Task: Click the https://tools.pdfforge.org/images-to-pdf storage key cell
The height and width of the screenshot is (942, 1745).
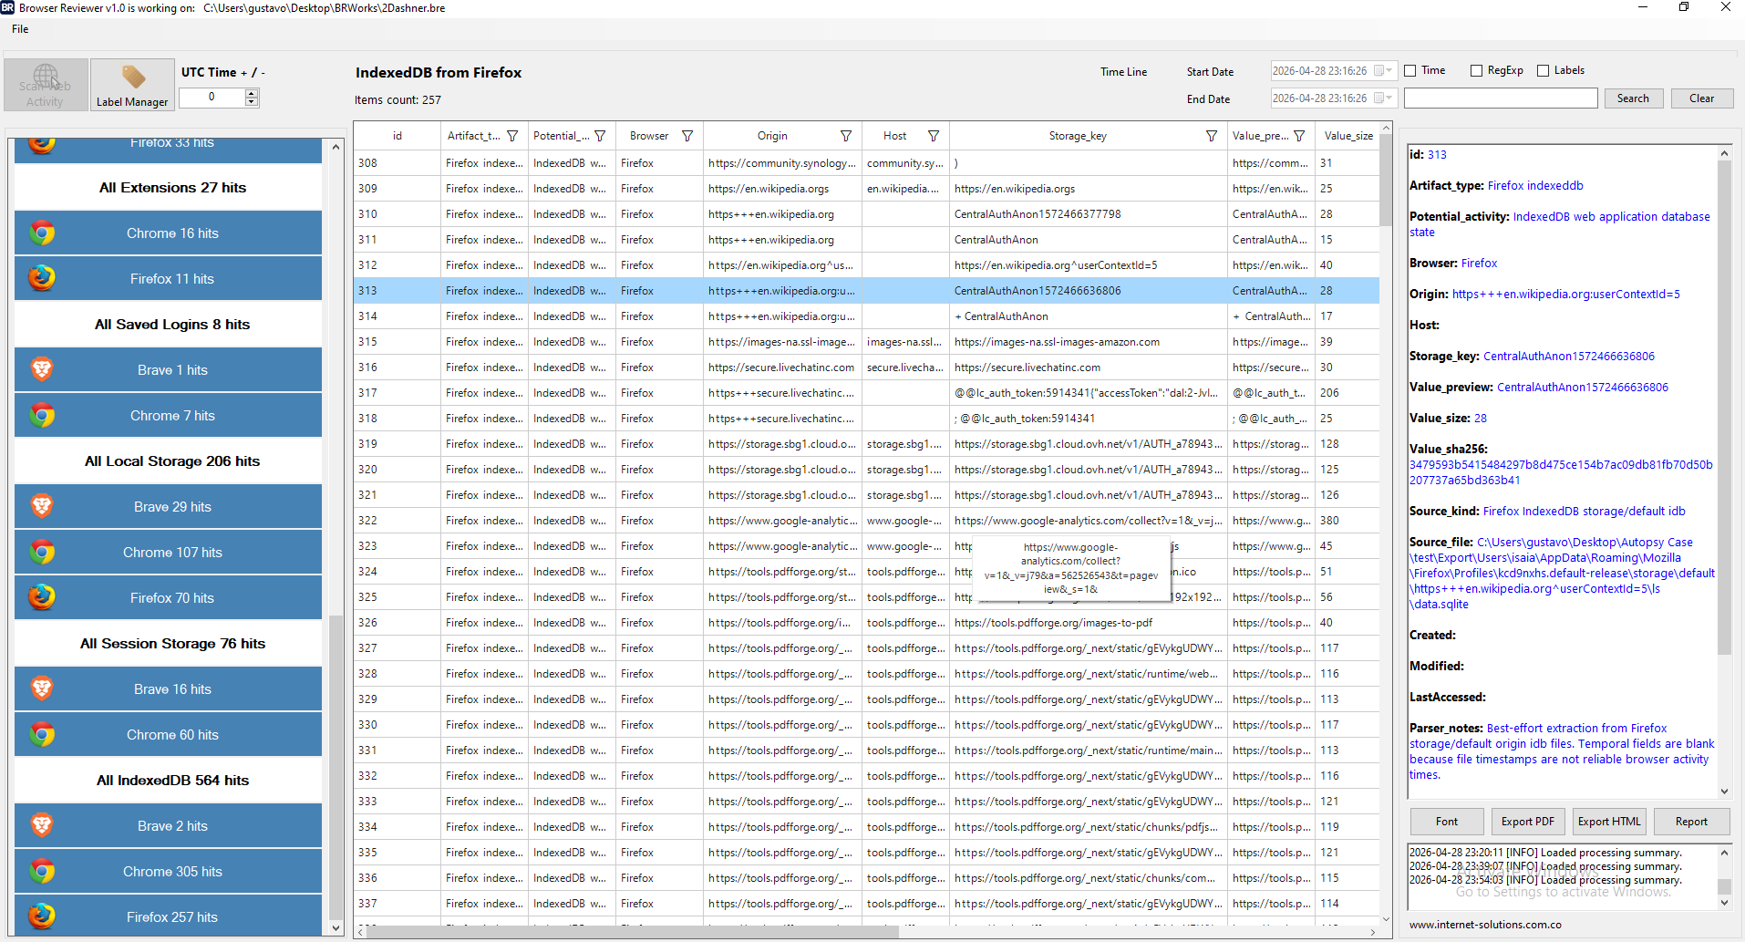Action: [1089, 623]
